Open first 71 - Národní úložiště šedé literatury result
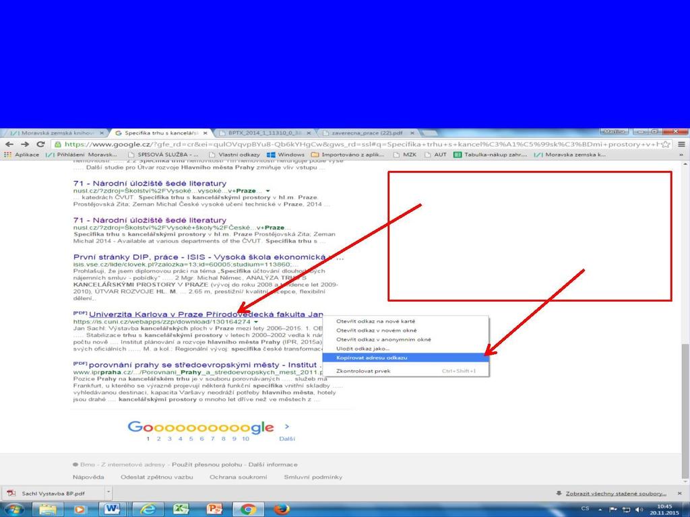The image size is (690, 517). pos(150,183)
